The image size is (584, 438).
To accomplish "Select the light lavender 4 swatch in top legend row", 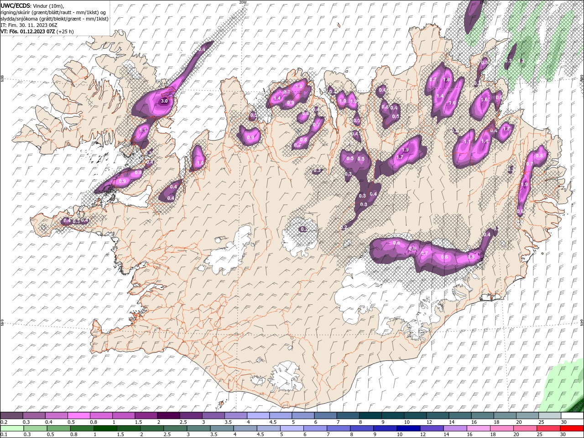I will pyautogui.click(x=258, y=416).
